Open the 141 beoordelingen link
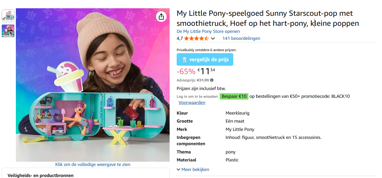Viewport: 382px width, 178px height. point(241,38)
